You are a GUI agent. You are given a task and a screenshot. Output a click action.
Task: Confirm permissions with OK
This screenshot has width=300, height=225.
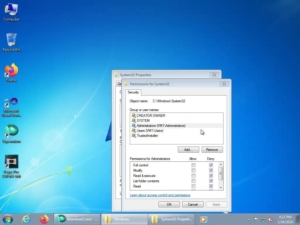(x=169, y=204)
